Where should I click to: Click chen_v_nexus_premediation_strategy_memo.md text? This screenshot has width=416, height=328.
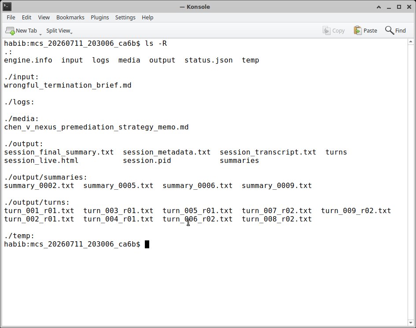(96, 127)
